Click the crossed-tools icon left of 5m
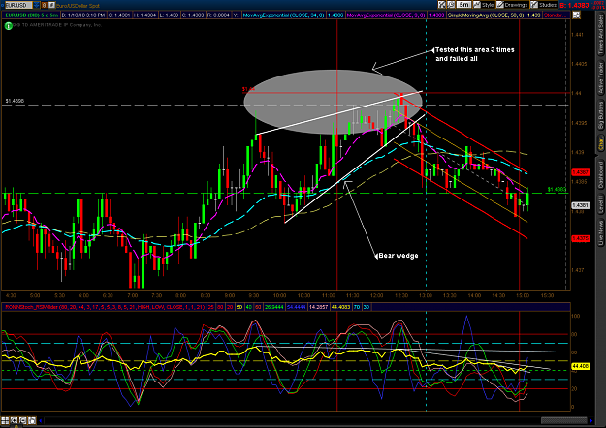The width and height of the screenshot is (606, 428). [x=442, y=5]
